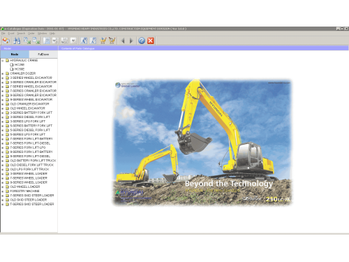
Task: Select OLD DIESEL FORK LIFT TRUCK
Action: [x=32, y=165]
